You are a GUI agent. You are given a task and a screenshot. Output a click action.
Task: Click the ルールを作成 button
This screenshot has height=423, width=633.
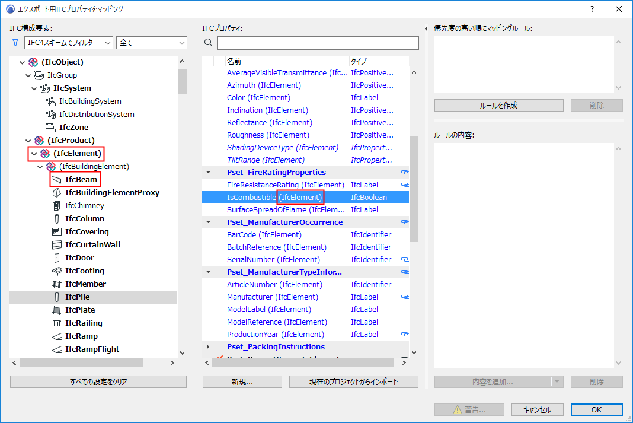[498, 106]
